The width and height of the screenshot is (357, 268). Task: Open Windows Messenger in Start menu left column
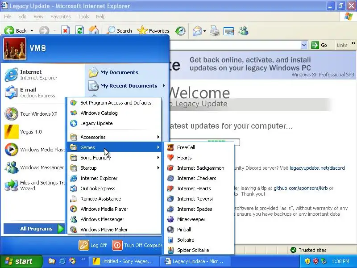34,167
